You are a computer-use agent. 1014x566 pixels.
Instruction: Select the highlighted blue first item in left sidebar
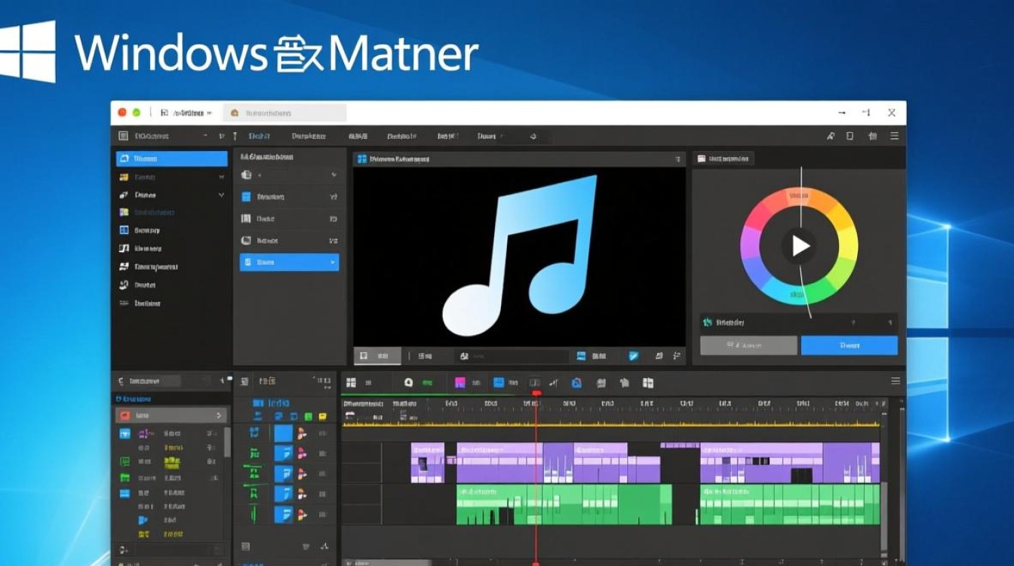coord(171,158)
